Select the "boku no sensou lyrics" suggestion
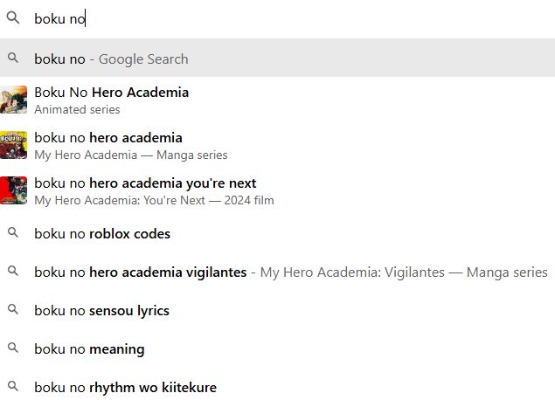This screenshot has height=400, width=555. point(101,311)
